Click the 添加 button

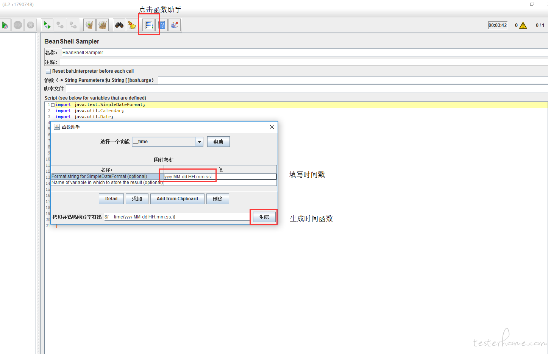tap(137, 199)
